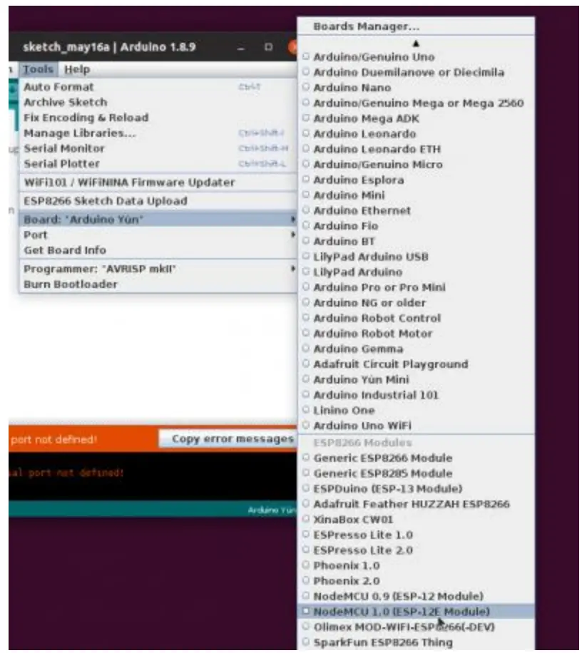Expand the Port submenu
The image size is (582, 653).
pos(158,235)
